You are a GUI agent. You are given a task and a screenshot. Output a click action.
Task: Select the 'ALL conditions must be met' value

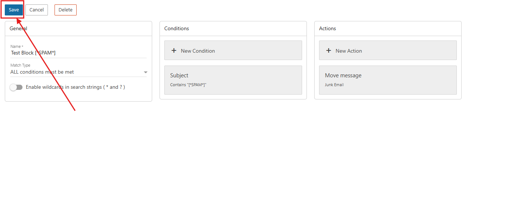coord(42,72)
